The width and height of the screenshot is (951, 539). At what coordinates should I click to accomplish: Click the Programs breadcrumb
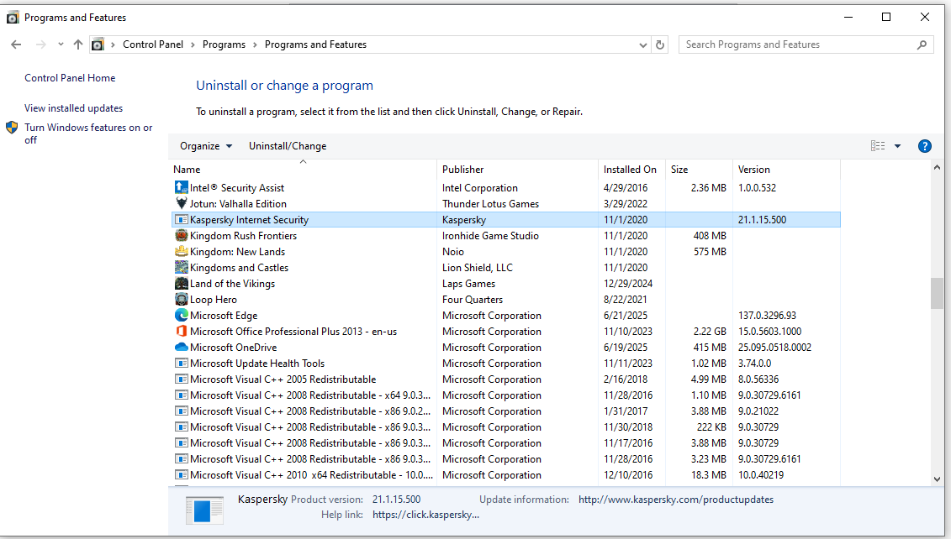pos(224,44)
